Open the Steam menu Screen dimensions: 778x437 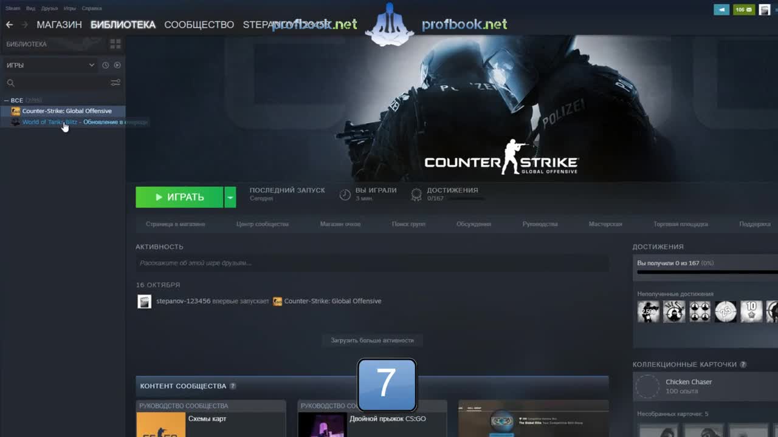[x=13, y=8]
